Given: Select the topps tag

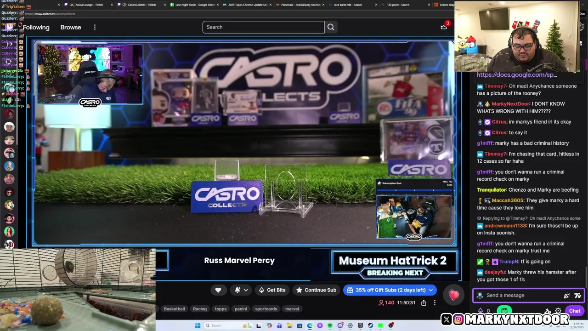Looking at the screenshot, I should [220, 309].
